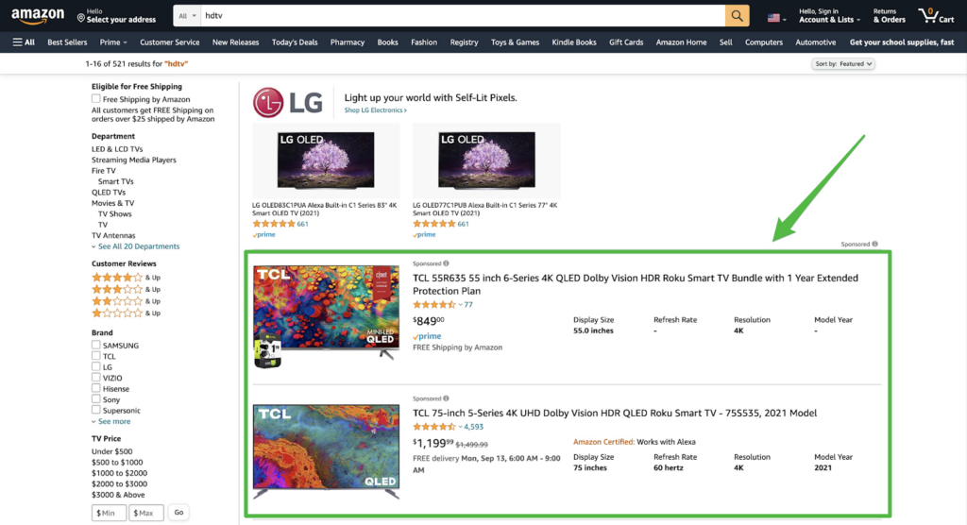Open the TCL 55R635 product image
The image size is (967, 525).
point(326,316)
